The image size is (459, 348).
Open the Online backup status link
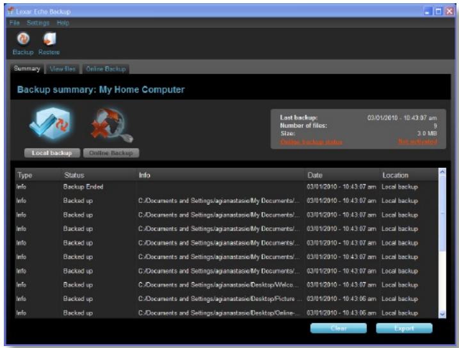pos(312,142)
